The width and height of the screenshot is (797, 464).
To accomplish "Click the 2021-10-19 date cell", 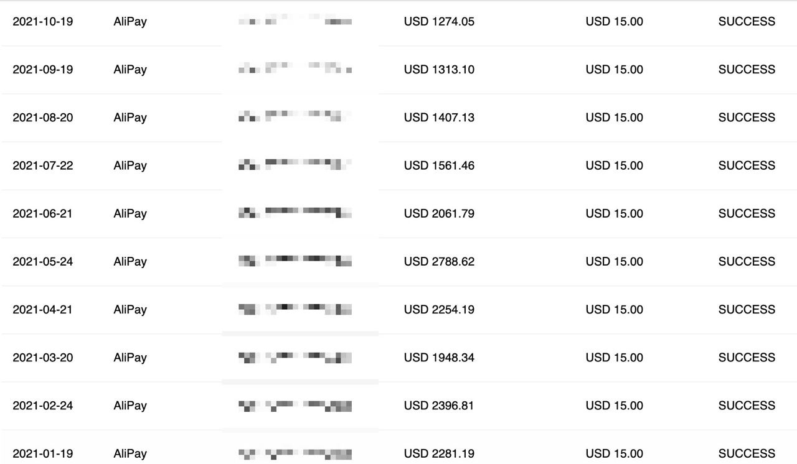I will [x=42, y=22].
